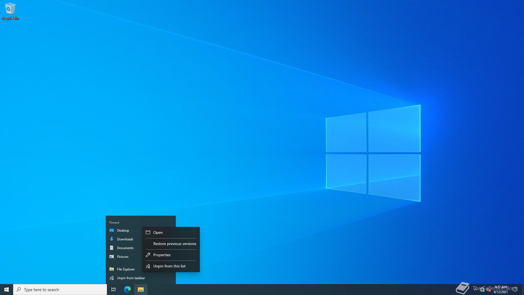Open the Action Center notifications icon
The image size is (524, 295).
[x=515, y=290]
